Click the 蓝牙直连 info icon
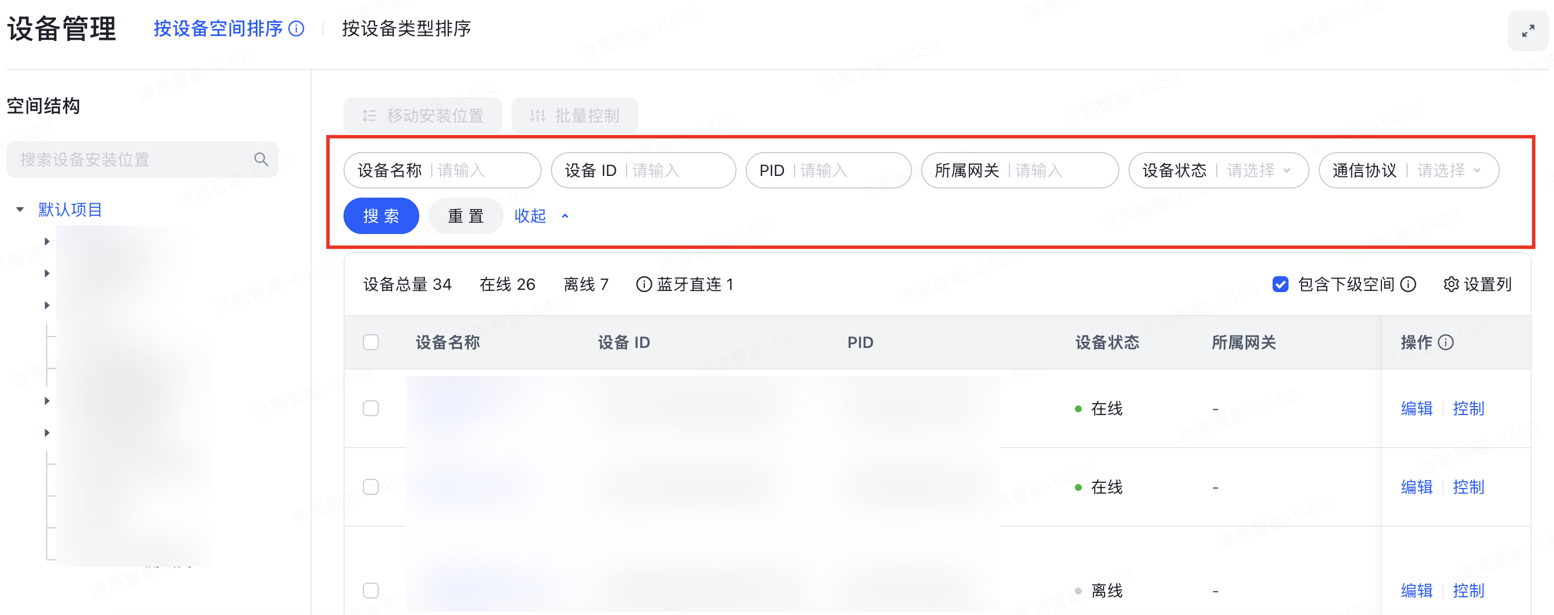Viewport: 1554px width, 615px height. 644,284
